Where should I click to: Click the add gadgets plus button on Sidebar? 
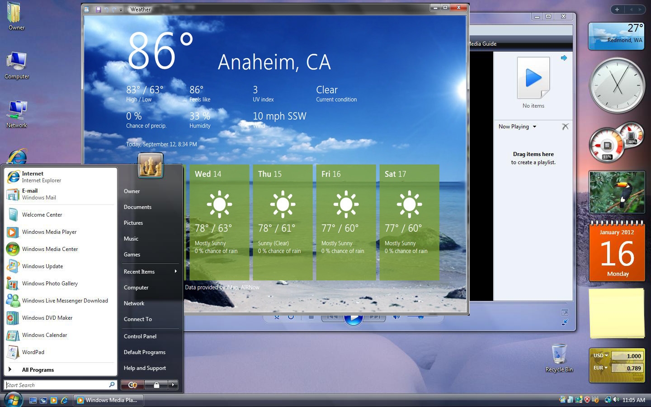pos(617,9)
